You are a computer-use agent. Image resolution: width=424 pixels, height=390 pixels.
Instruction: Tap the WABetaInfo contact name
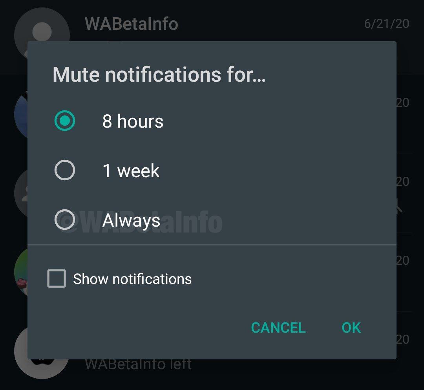pos(131,24)
